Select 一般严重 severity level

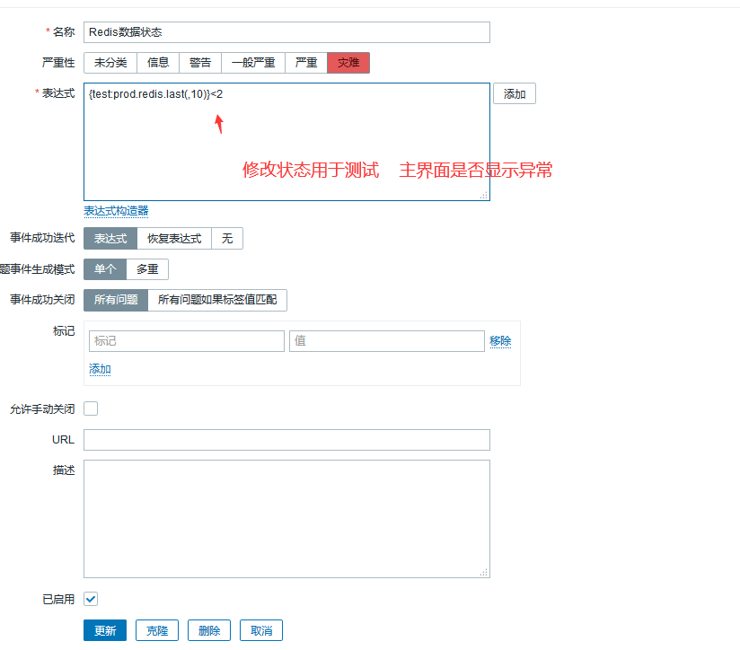pos(252,63)
